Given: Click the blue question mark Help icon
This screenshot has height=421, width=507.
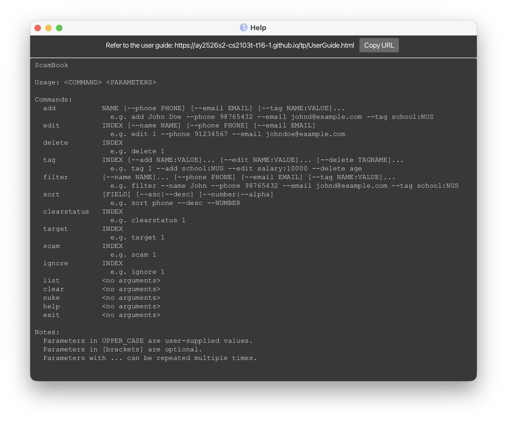Looking at the screenshot, I should pos(244,27).
